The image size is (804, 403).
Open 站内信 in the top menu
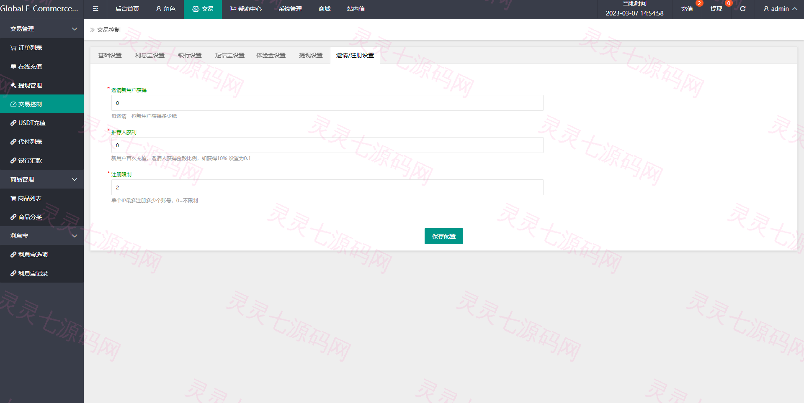[x=356, y=9]
